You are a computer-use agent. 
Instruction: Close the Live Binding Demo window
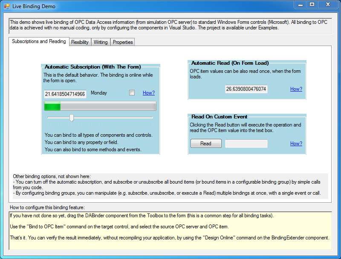click(x=327, y=5)
